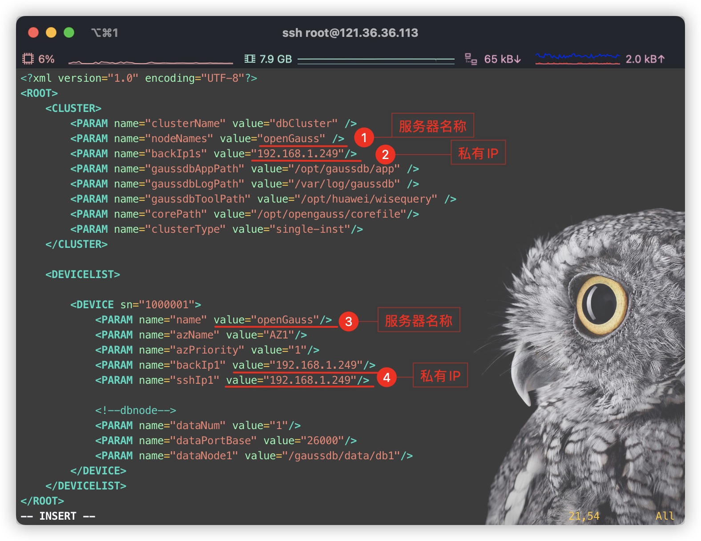This screenshot has width=701, height=541.
Task: Click the device name openGauss value
Action: pyautogui.click(x=285, y=320)
